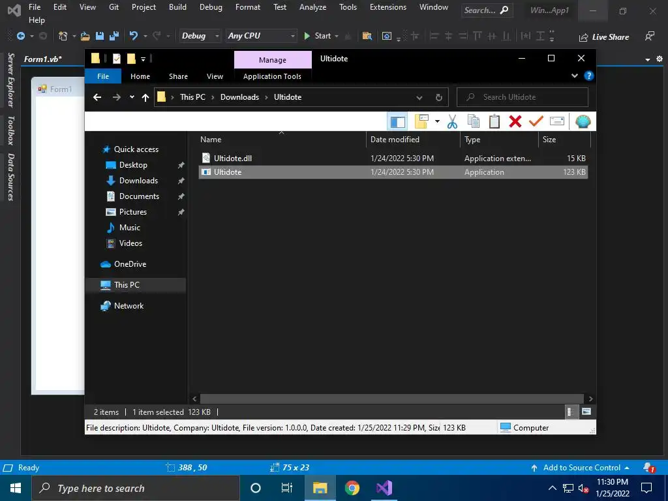Screen dimensions: 668x501
Task: Click Undo icon in Visual Studio toolbar
Action: click(133, 36)
